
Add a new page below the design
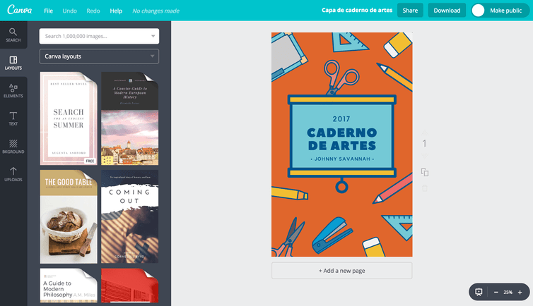(341, 271)
